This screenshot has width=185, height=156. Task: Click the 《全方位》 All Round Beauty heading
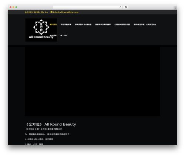click(50, 124)
